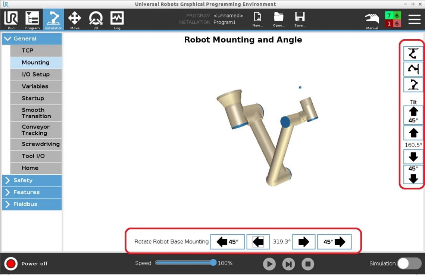Open the Variables menu item

tap(36, 87)
